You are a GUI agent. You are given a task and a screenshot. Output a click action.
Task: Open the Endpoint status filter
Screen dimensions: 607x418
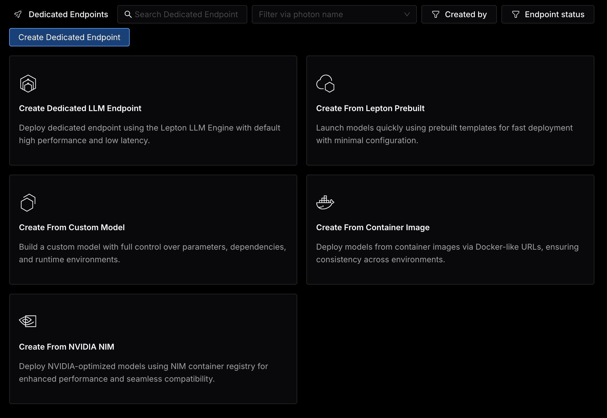point(548,14)
